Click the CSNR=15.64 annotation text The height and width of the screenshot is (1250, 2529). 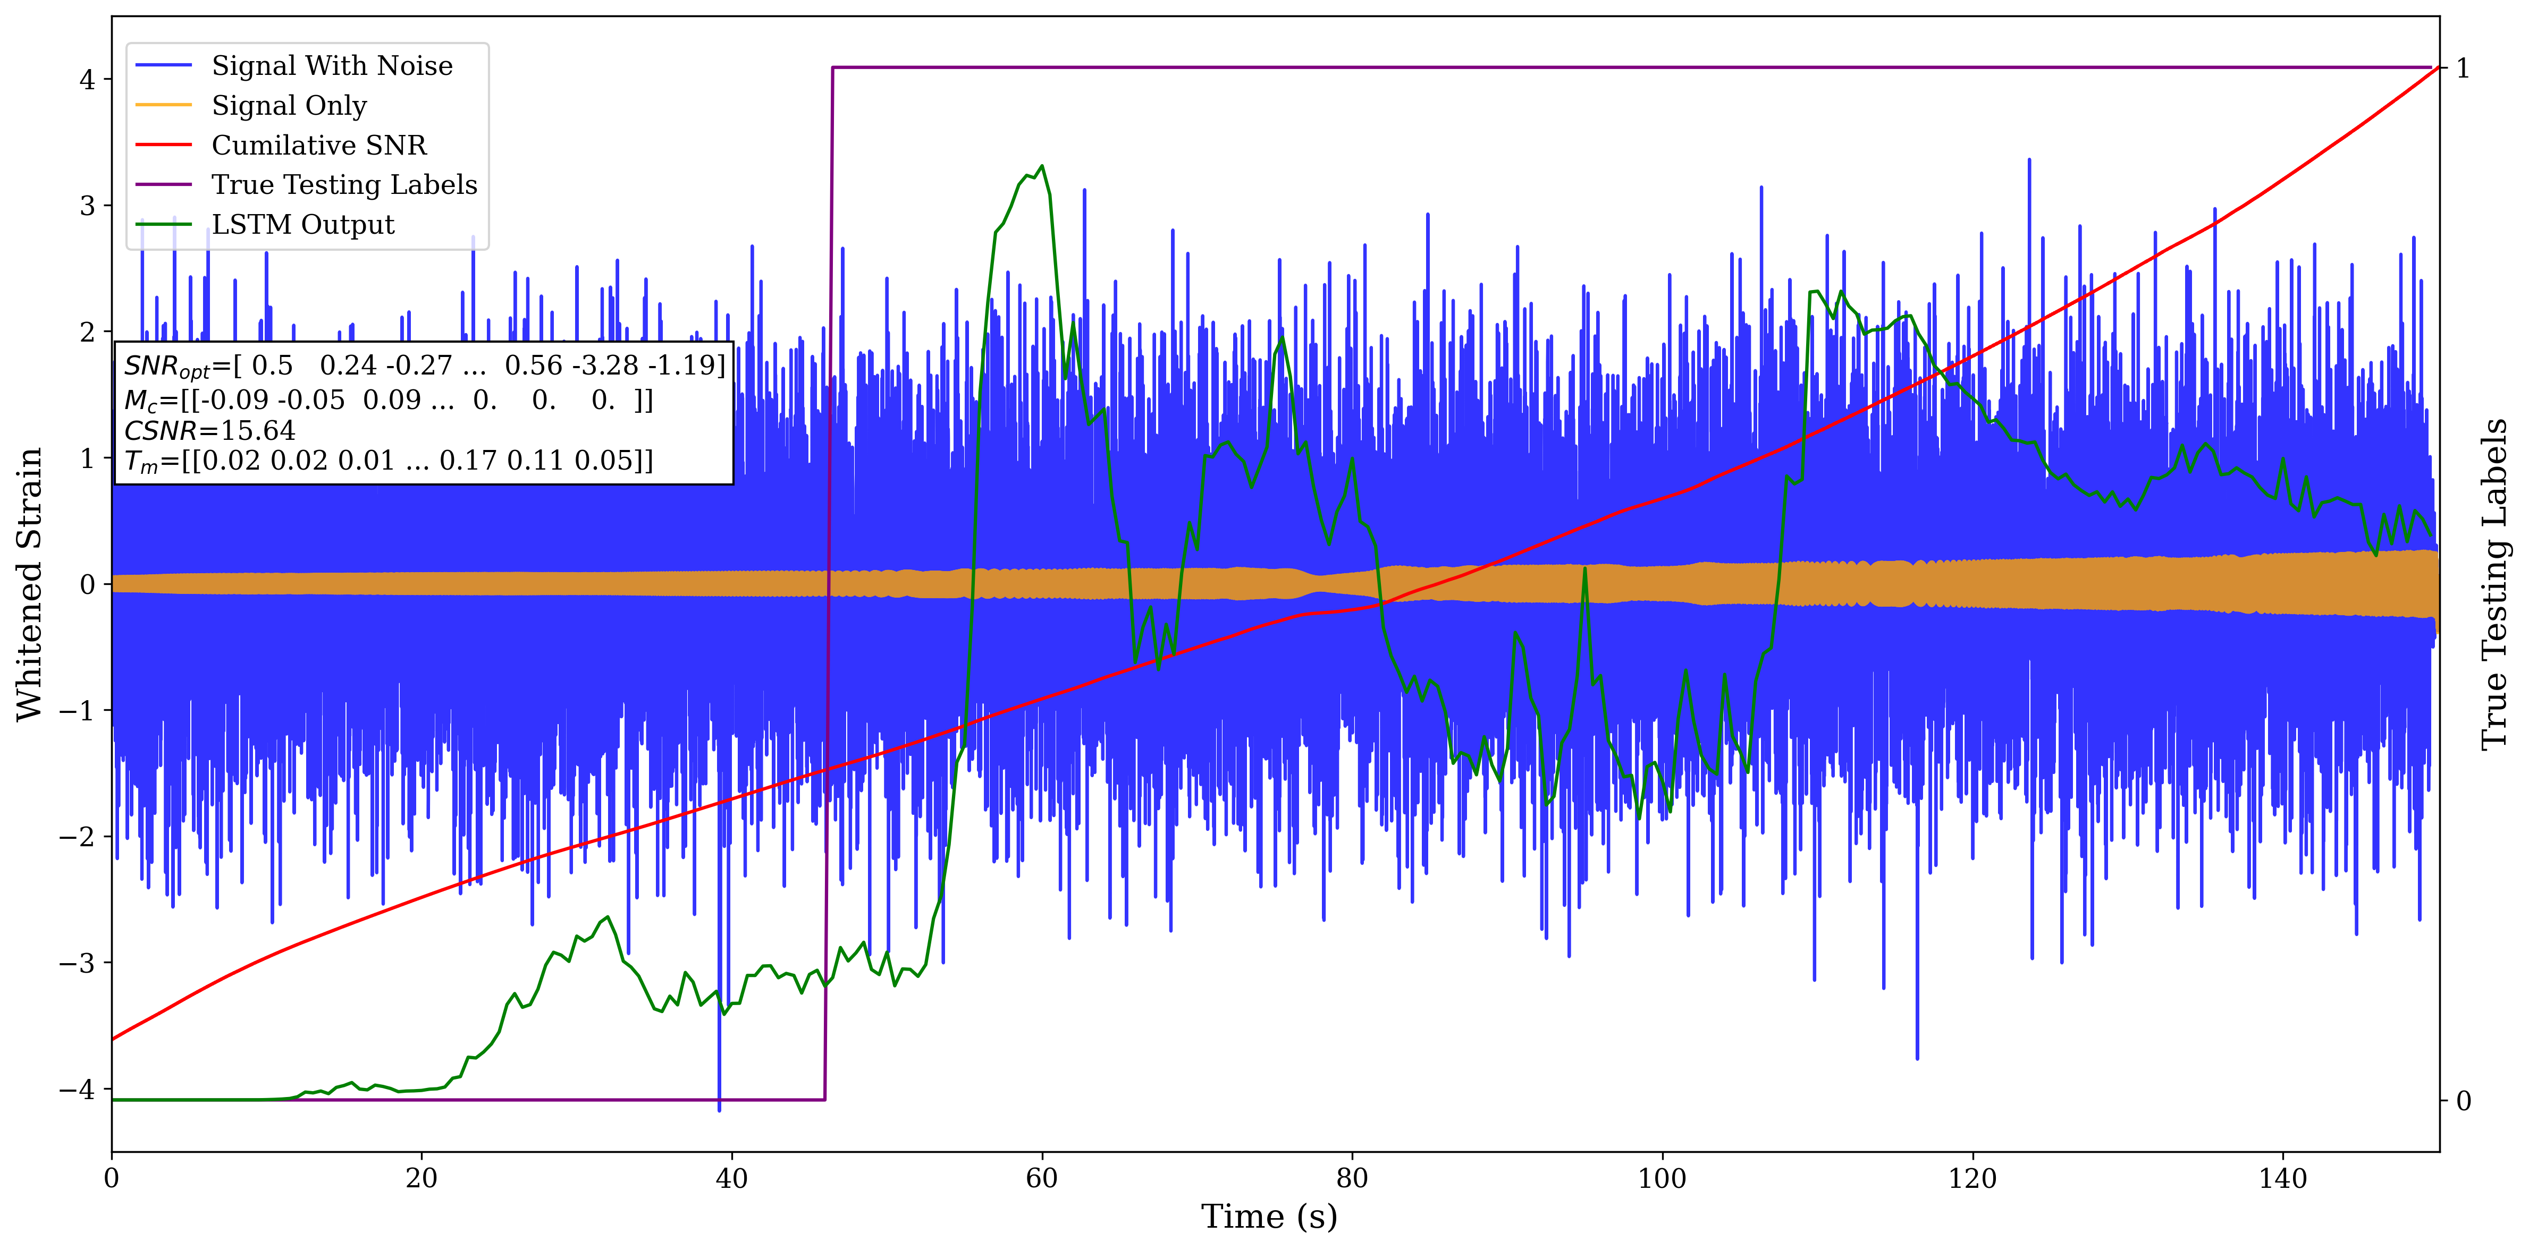click(209, 431)
